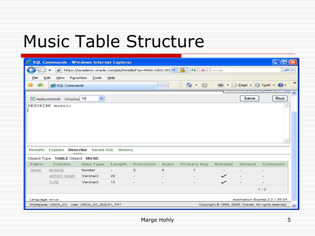Click the Google search box
The image size is (315, 236).
click(245, 70)
